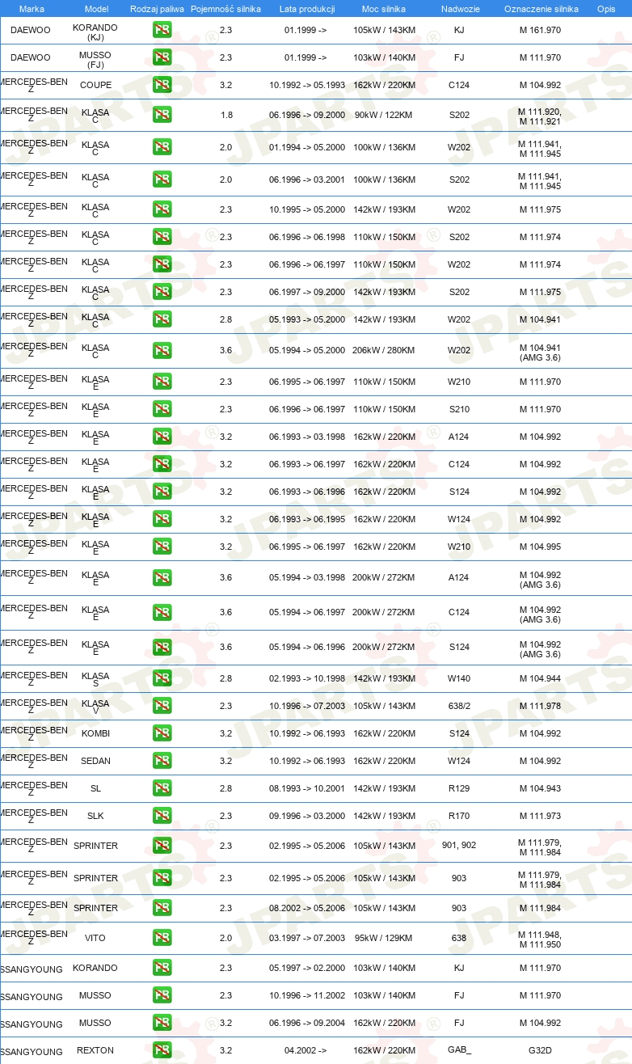Click the production years 10.1996 -> 11.2002

tap(307, 995)
